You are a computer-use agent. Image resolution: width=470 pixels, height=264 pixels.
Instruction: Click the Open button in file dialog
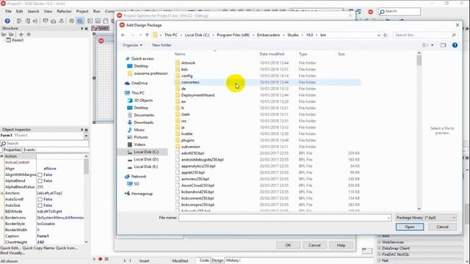click(x=410, y=227)
